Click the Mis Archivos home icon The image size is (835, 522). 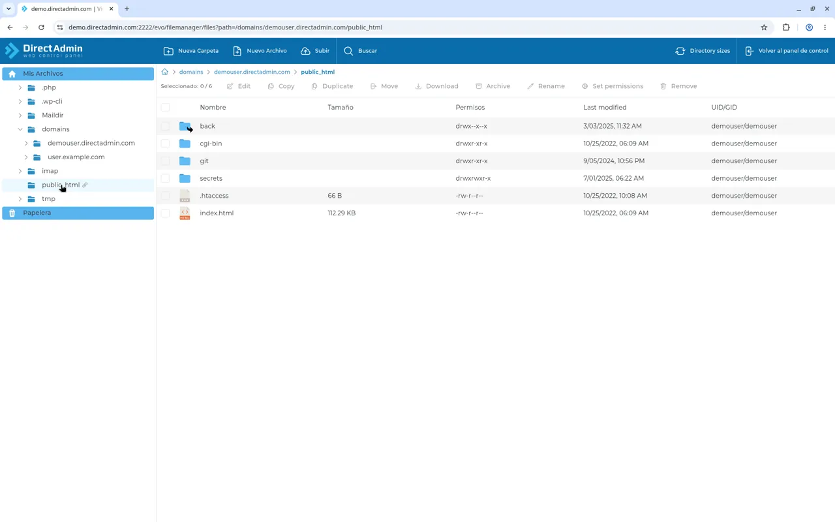click(x=12, y=74)
